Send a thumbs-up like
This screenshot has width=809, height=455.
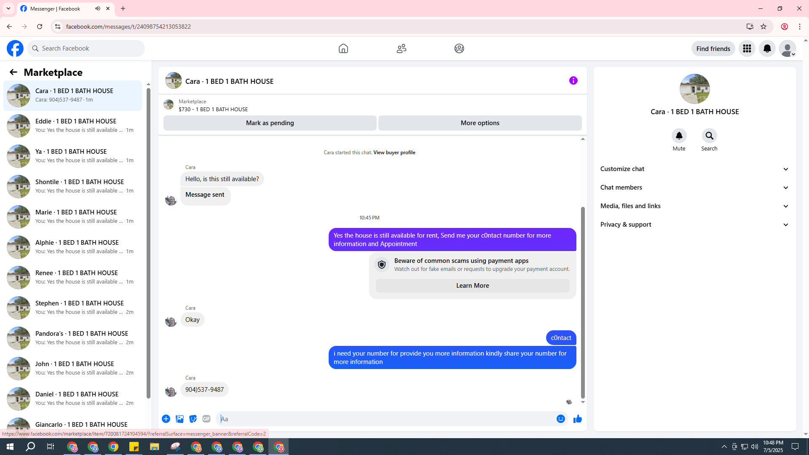coord(577,419)
